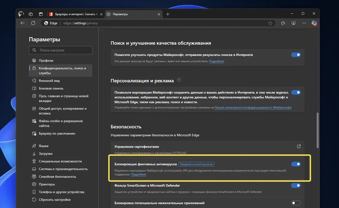The width and height of the screenshot is (339, 208).
Task: Open Browser essentials icon in toolbar
Action: pyautogui.click(x=293, y=23)
